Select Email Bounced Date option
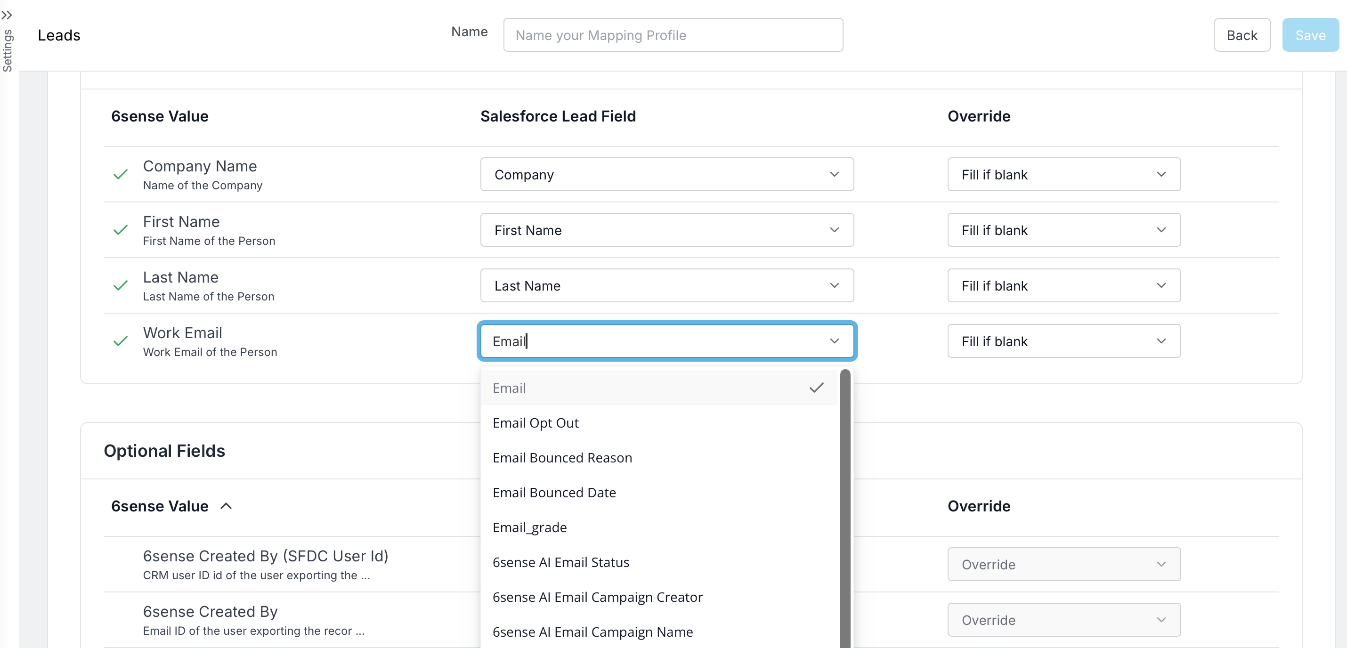This screenshot has width=1347, height=648. pos(659,492)
